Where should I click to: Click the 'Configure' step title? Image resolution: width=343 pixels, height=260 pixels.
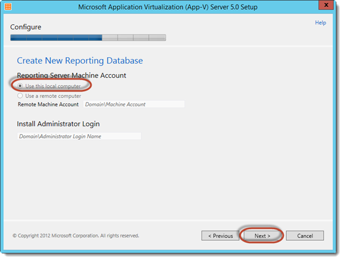pyautogui.click(x=26, y=27)
